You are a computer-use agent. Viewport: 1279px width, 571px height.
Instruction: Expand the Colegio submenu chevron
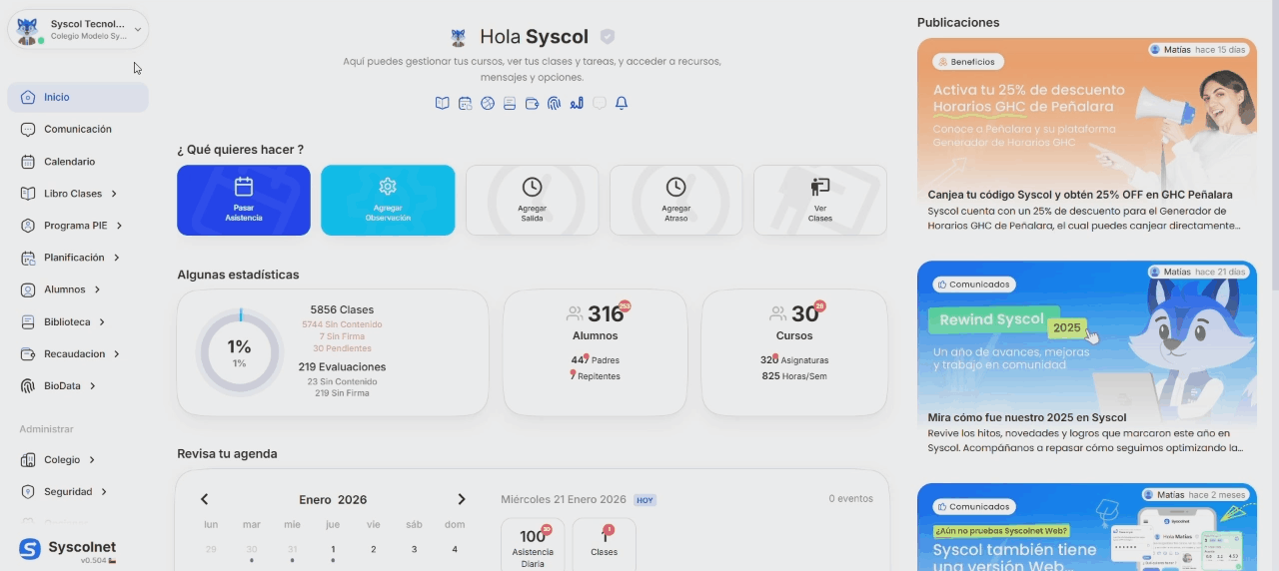pyautogui.click(x=92, y=460)
